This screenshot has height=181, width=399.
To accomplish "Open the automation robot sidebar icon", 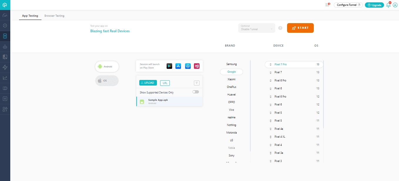I will 5,47.
